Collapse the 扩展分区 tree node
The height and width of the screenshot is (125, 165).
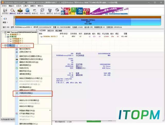pyautogui.click(x=5, y=37)
